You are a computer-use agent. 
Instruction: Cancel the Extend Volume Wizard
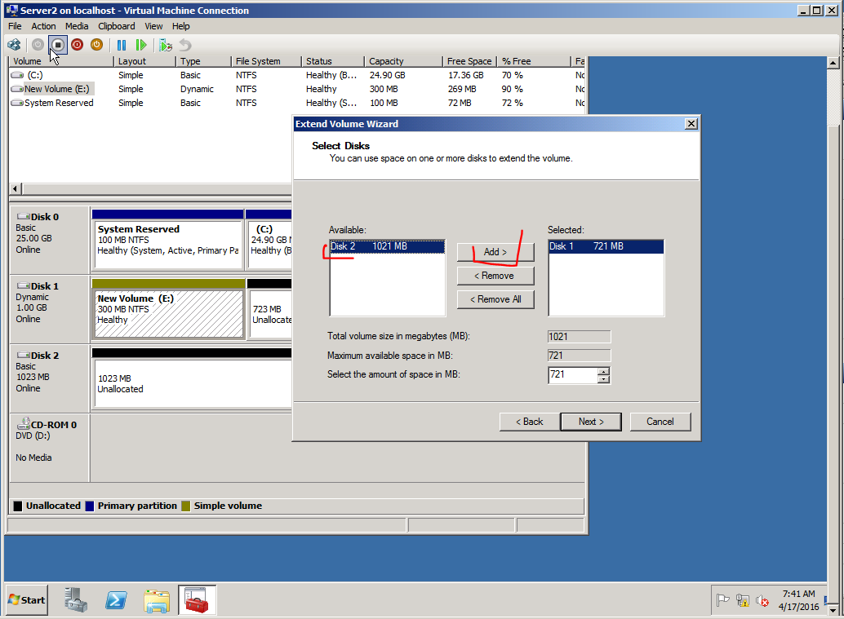point(660,422)
